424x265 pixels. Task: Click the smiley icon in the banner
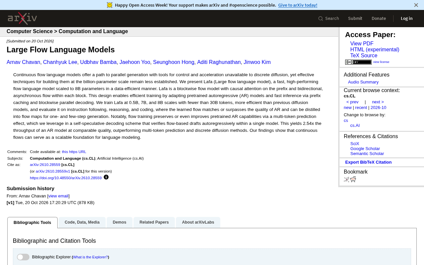pyautogui.click(x=110, y=5)
